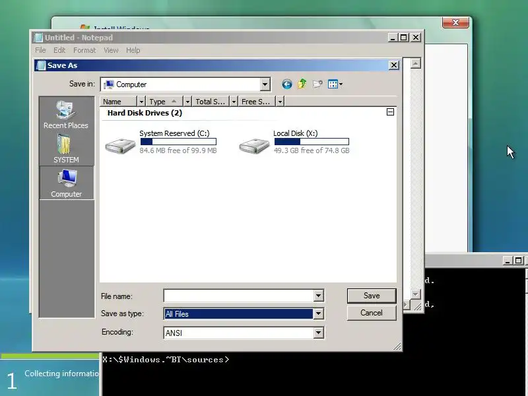
Task: Click the System Reserved (C:) label
Action: 174,133
